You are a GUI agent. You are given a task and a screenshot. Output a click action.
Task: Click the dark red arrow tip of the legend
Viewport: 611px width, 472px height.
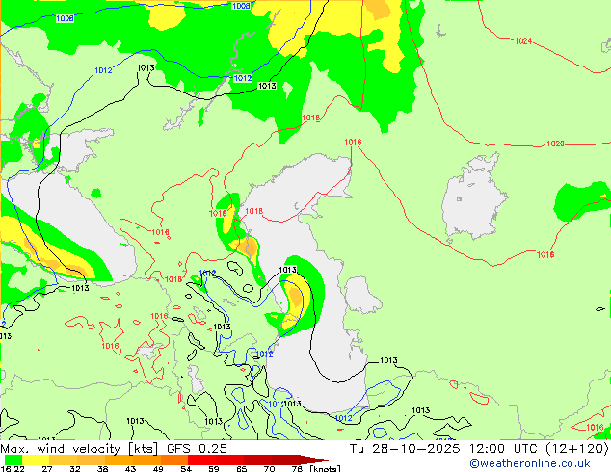(x=313, y=460)
